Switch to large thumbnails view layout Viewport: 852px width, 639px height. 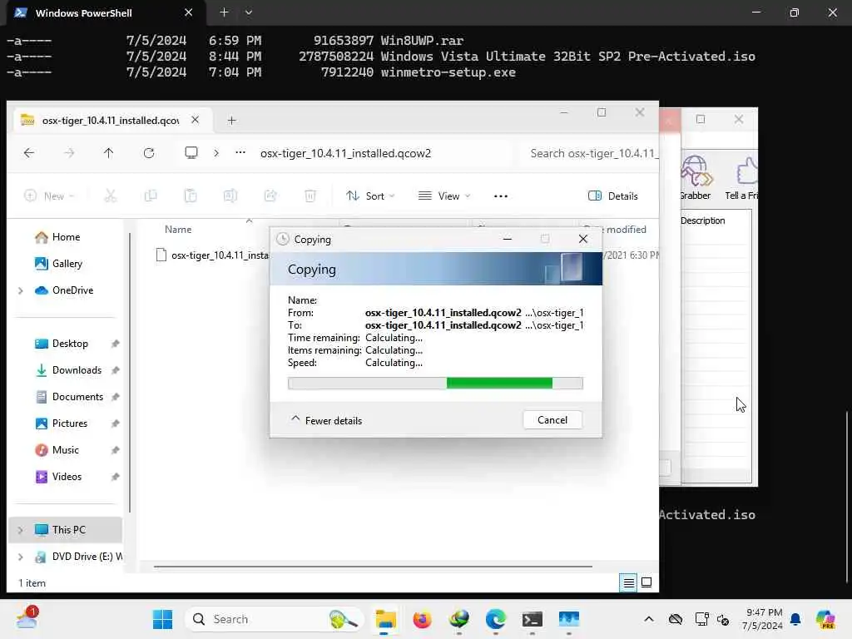646,582
